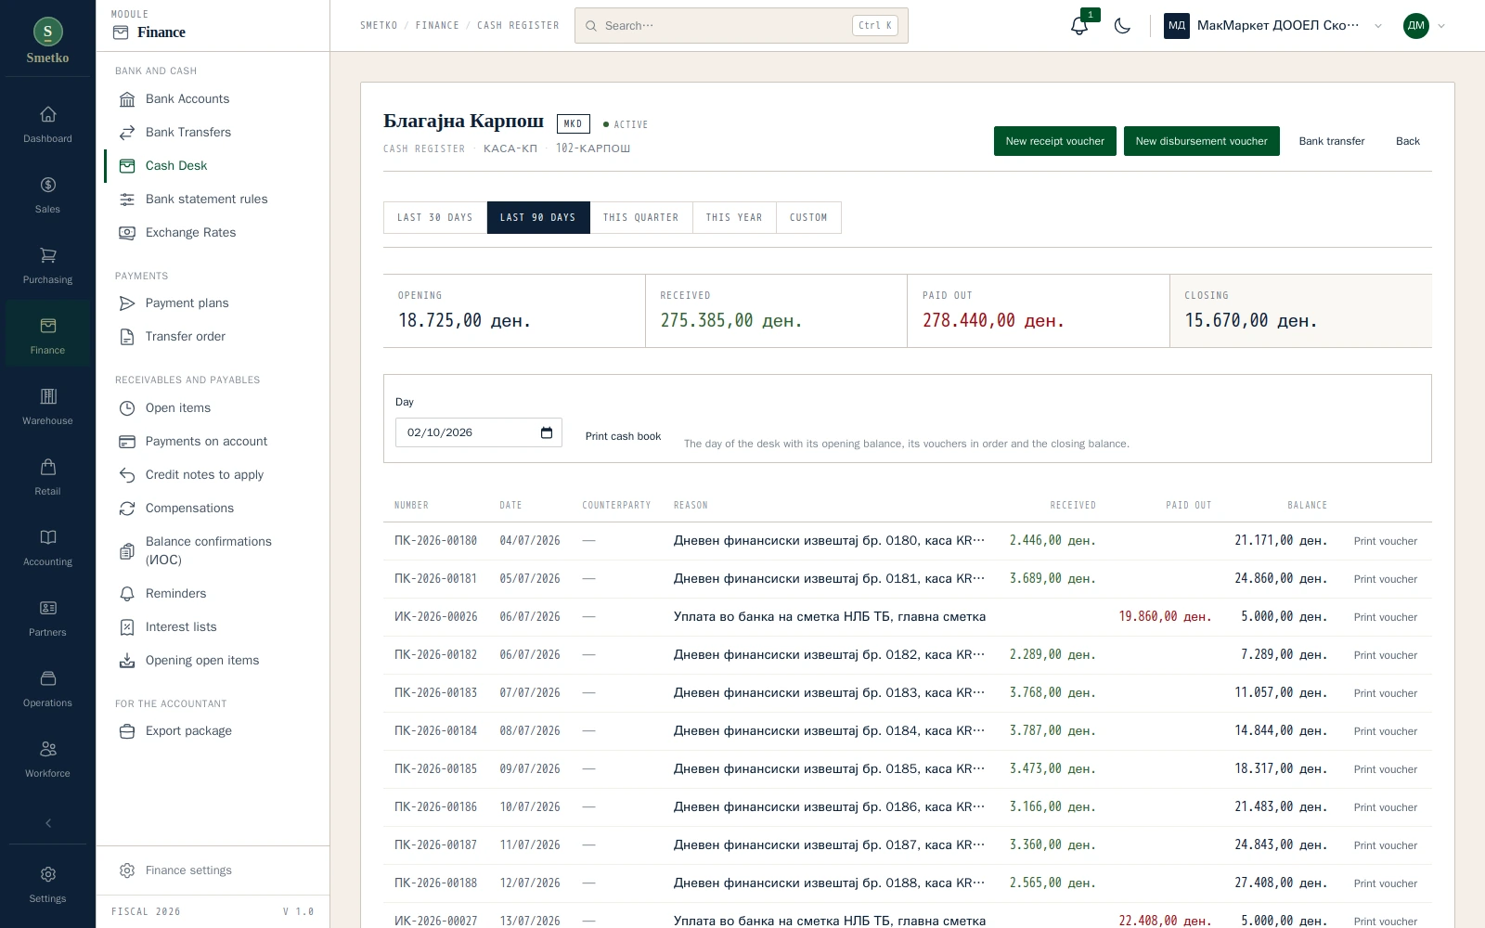Viewport: 1485px width, 928px height.
Task: Go to Sales module icon
Action: click(x=47, y=185)
